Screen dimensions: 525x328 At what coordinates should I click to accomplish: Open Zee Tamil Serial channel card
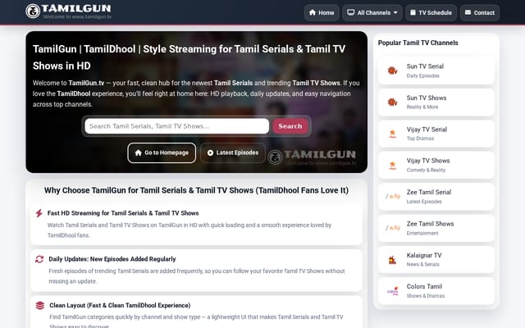tap(436, 197)
